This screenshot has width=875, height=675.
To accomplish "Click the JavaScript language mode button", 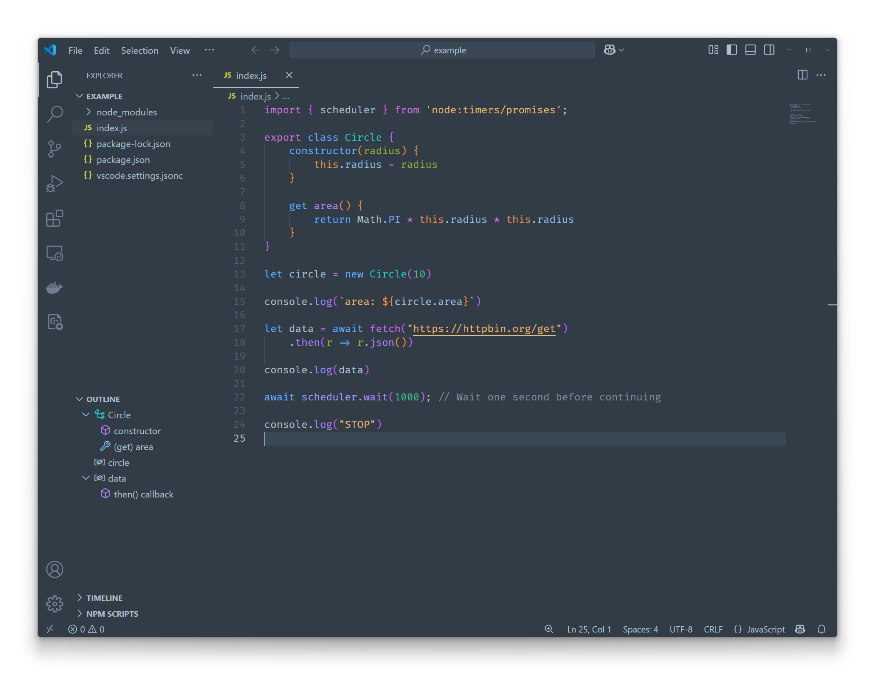I will [x=765, y=629].
